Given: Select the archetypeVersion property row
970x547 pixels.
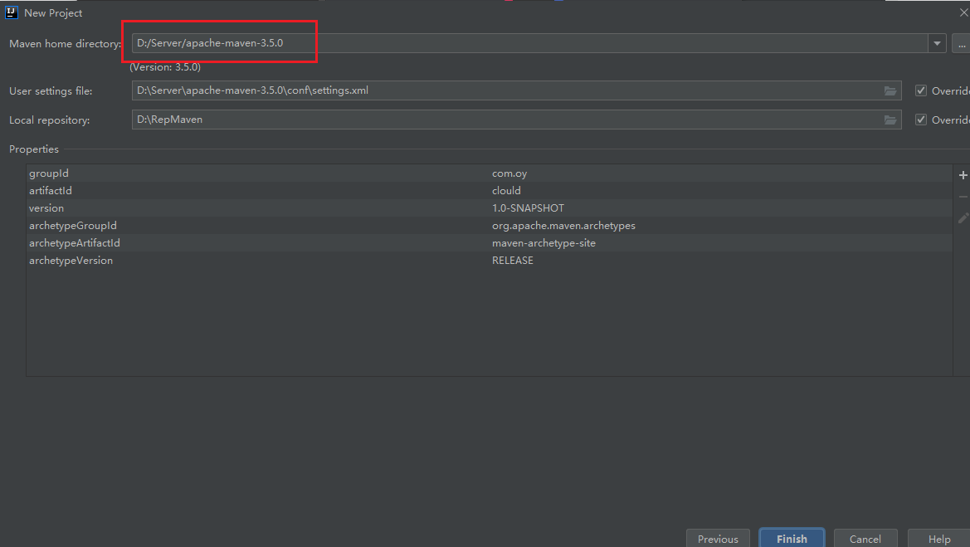Looking at the screenshot, I should (490, 260).
